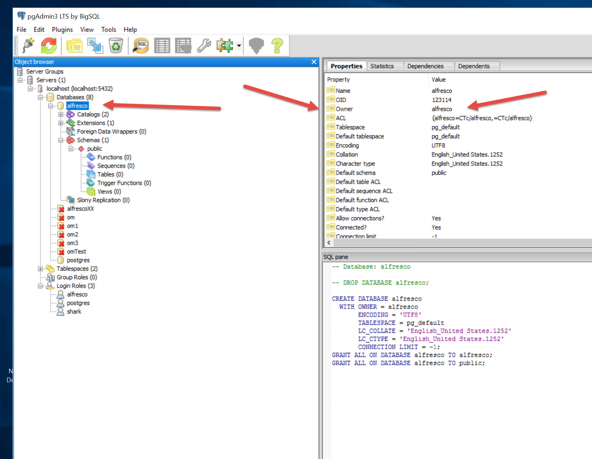Open the object properties toolbar icon
Image resolution: width=592 pixels, height=459 pixels.
(x=74, y=46)
